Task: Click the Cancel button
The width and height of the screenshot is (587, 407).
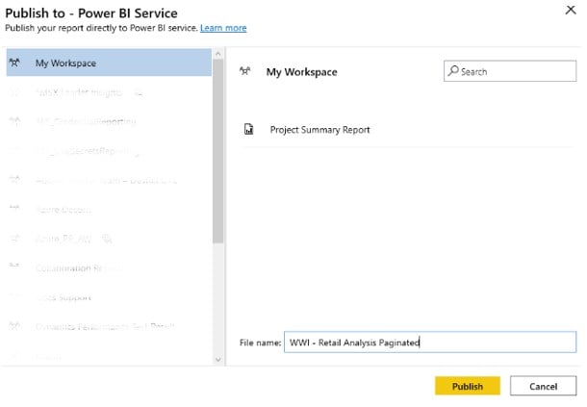Action: click(x=543, y=386)
